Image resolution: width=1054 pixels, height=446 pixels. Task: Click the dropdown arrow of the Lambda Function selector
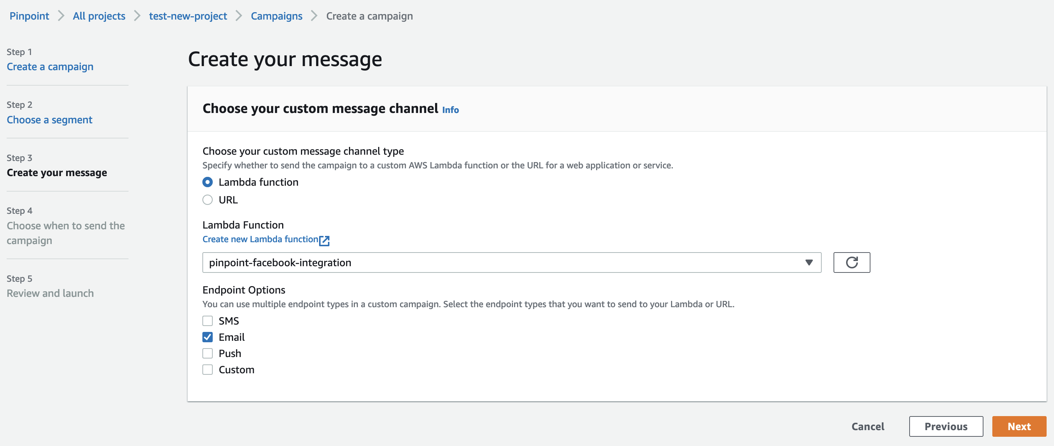tap(808, 262)
